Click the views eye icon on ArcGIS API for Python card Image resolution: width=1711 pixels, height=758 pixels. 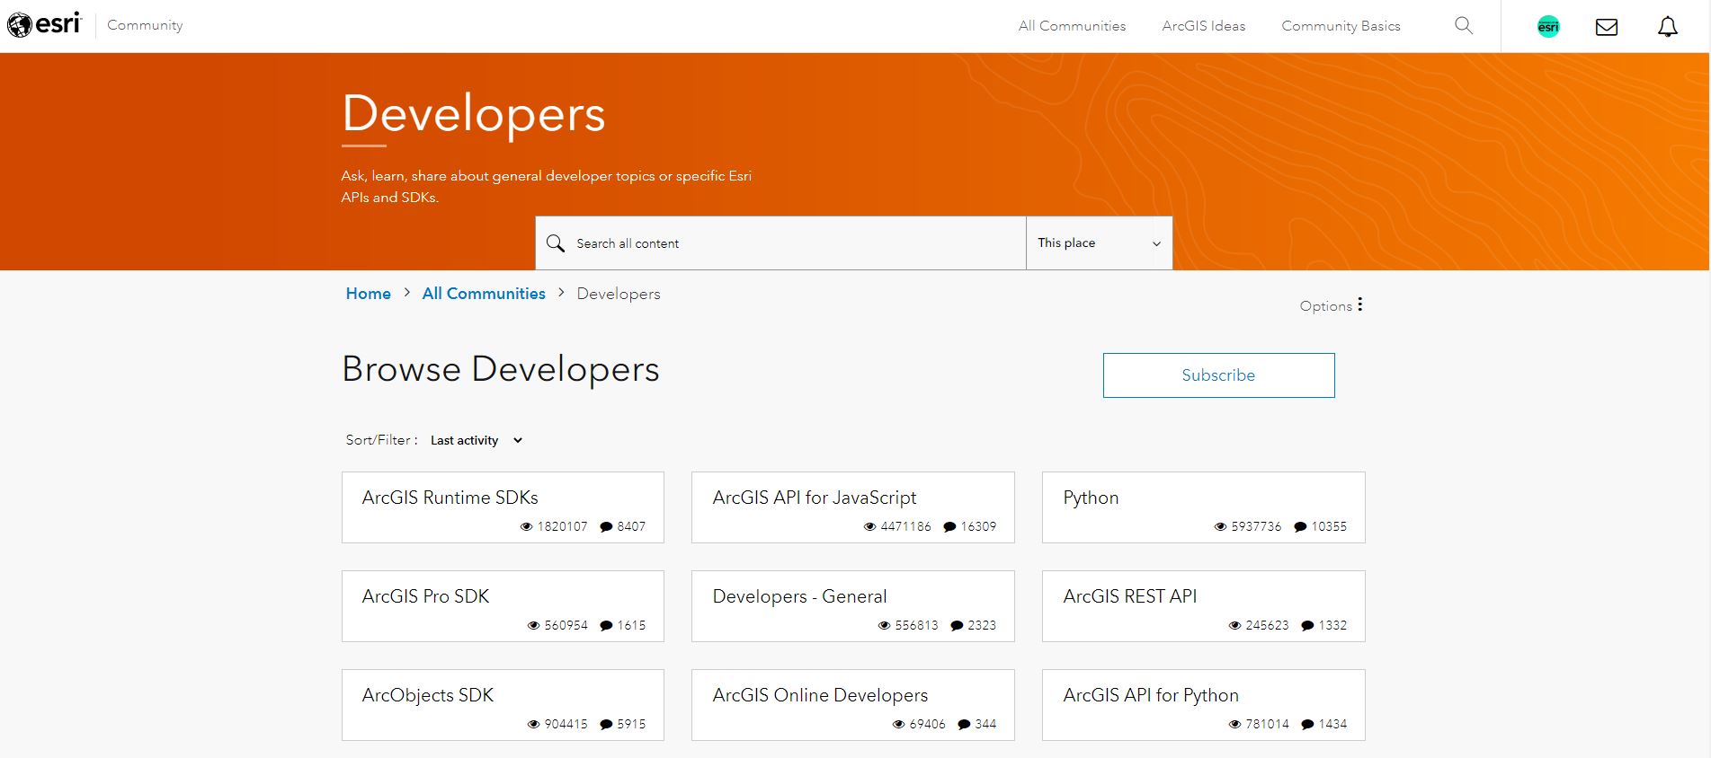[x=1234, y=725]
